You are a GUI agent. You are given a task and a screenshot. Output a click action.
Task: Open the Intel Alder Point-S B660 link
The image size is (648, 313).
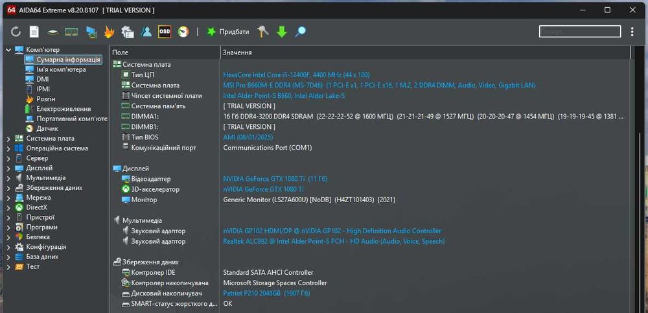pos(284,95)
